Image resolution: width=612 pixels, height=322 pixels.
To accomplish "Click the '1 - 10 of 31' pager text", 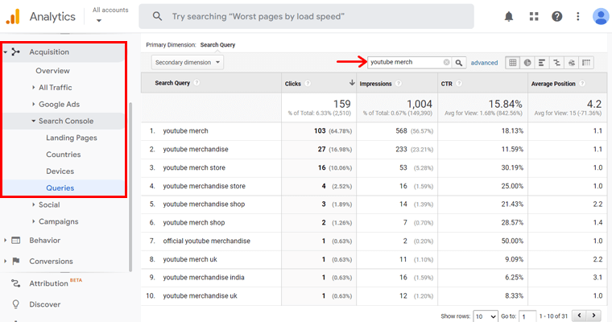I will click(553, 316).
